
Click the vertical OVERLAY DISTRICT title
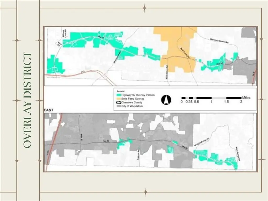[27, 100]
